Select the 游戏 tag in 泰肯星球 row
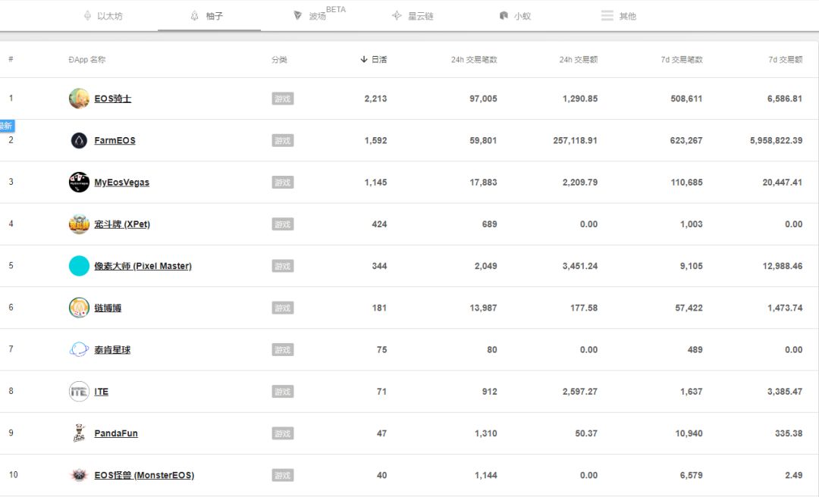 click(283, 350)
